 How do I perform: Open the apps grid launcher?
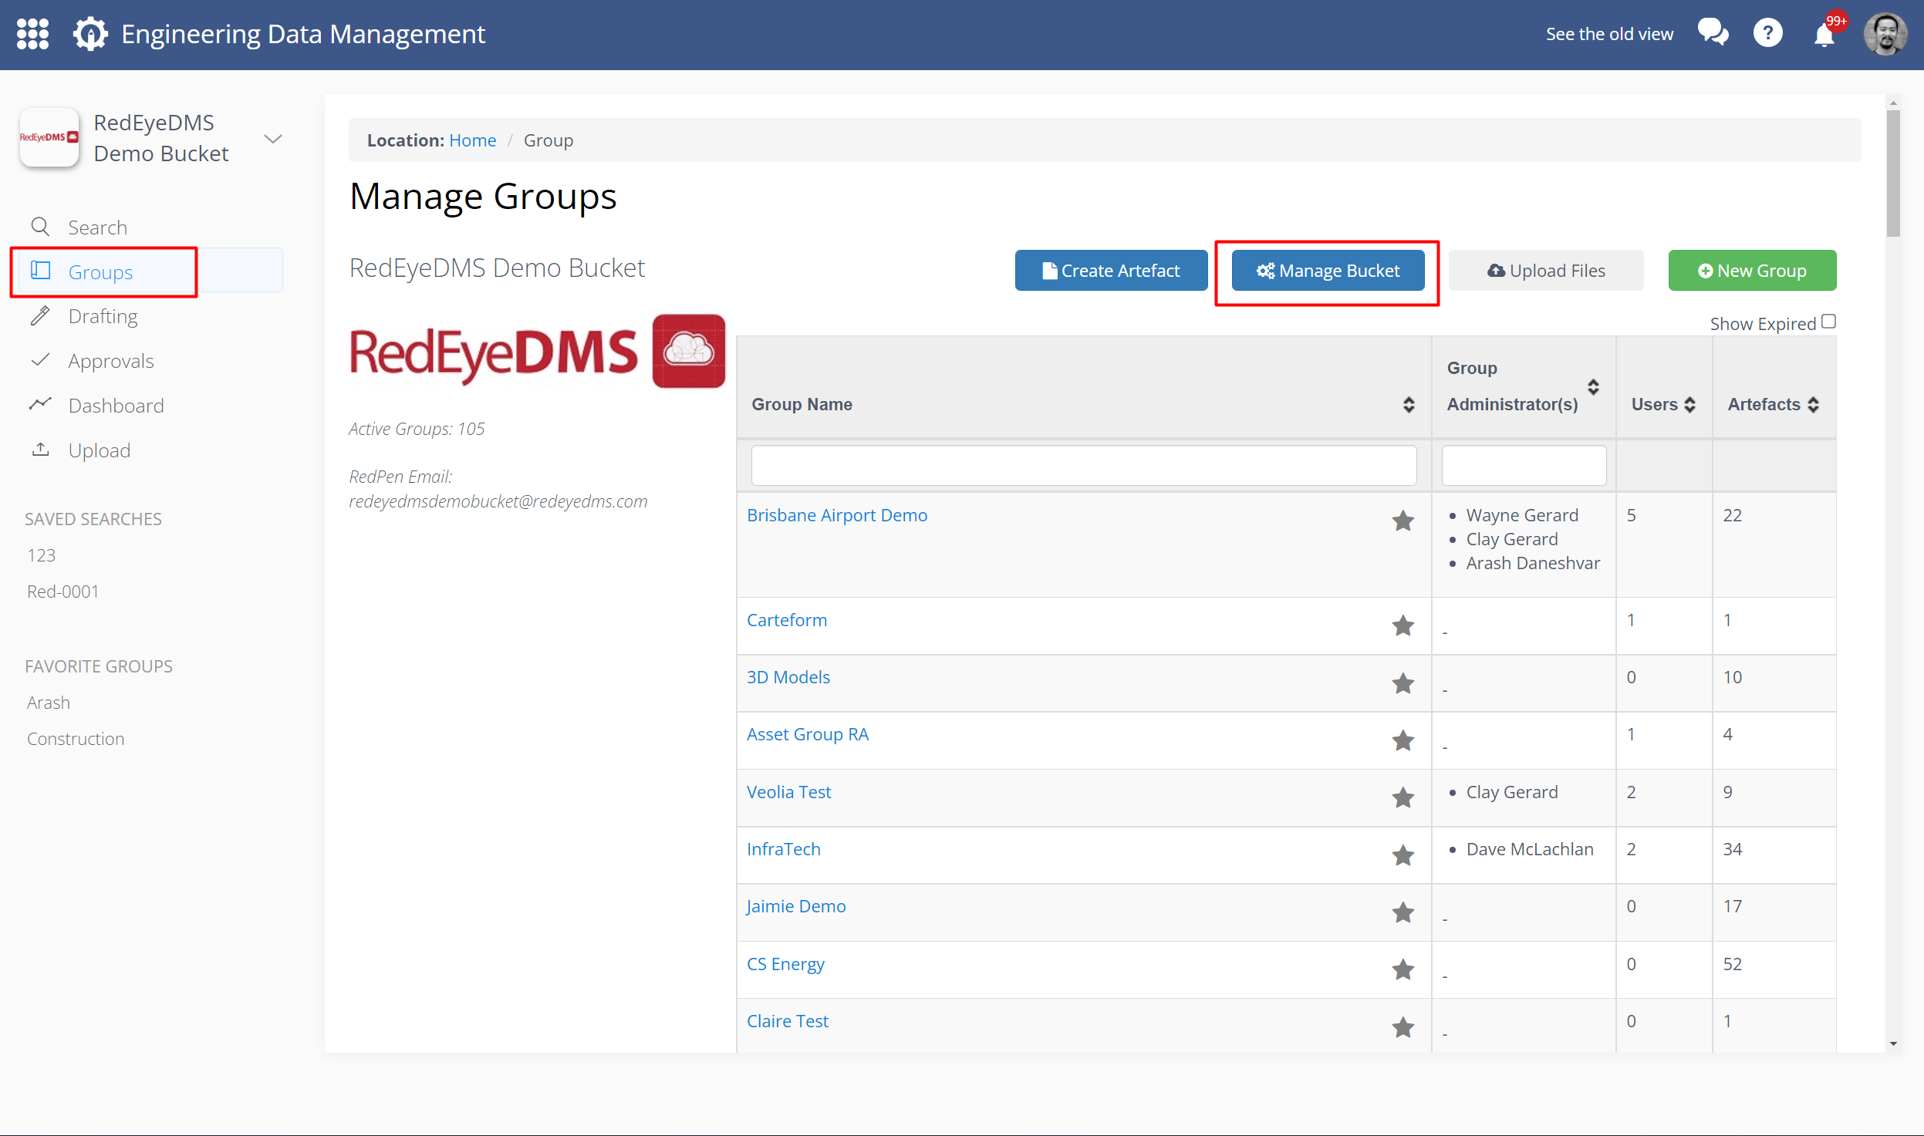tap(32, 33)
